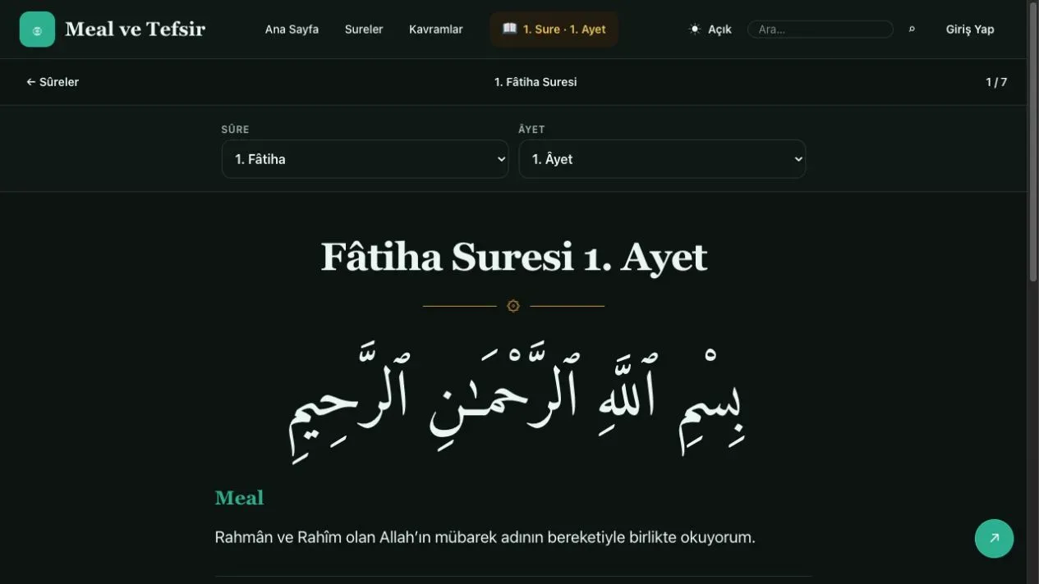Click the Fâtiha Suresi 1. Ayet heading
Screen dimensions: 1039x584
point(513,257)
